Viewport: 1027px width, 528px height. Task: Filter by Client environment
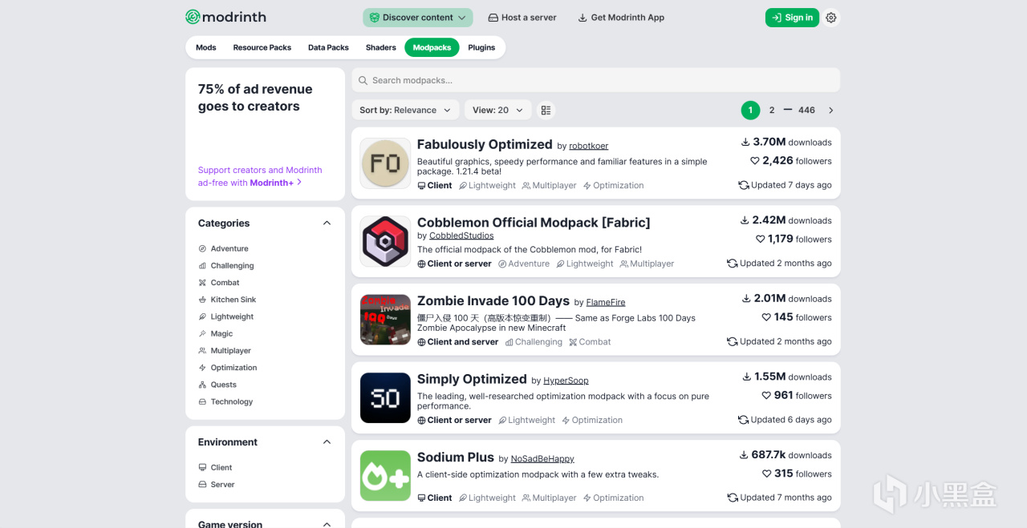215,467
